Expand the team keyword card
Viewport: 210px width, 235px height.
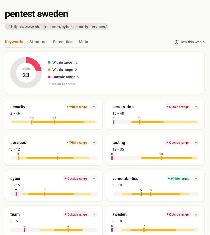(94, 214)
